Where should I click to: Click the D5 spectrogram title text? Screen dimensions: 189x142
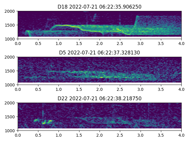click(100, 53)
